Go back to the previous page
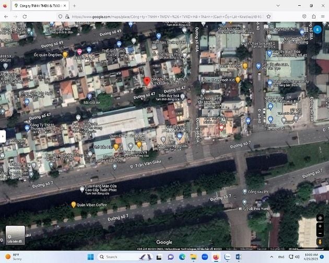The height and width of the screenshot is (263, 329). pyautogui.click(x=6, y=17)
